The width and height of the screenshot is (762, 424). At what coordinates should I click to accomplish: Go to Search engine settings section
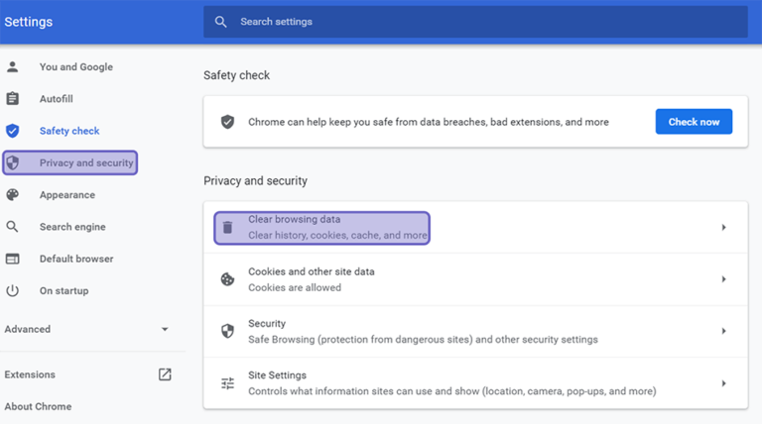[x=72, y=227]
